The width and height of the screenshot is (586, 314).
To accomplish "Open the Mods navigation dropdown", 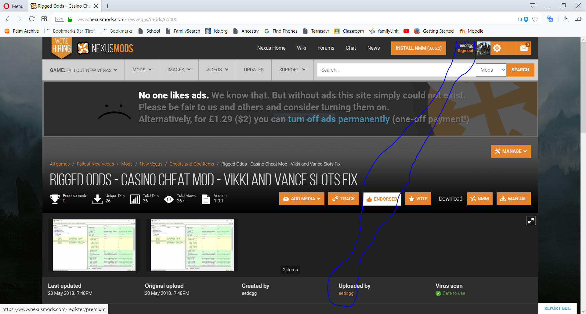I will 142,70.
